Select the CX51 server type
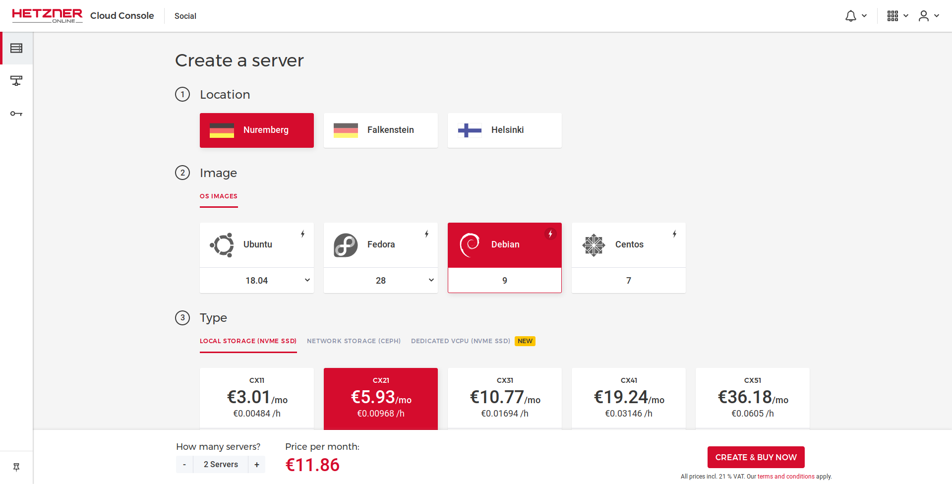 point(753,398)
